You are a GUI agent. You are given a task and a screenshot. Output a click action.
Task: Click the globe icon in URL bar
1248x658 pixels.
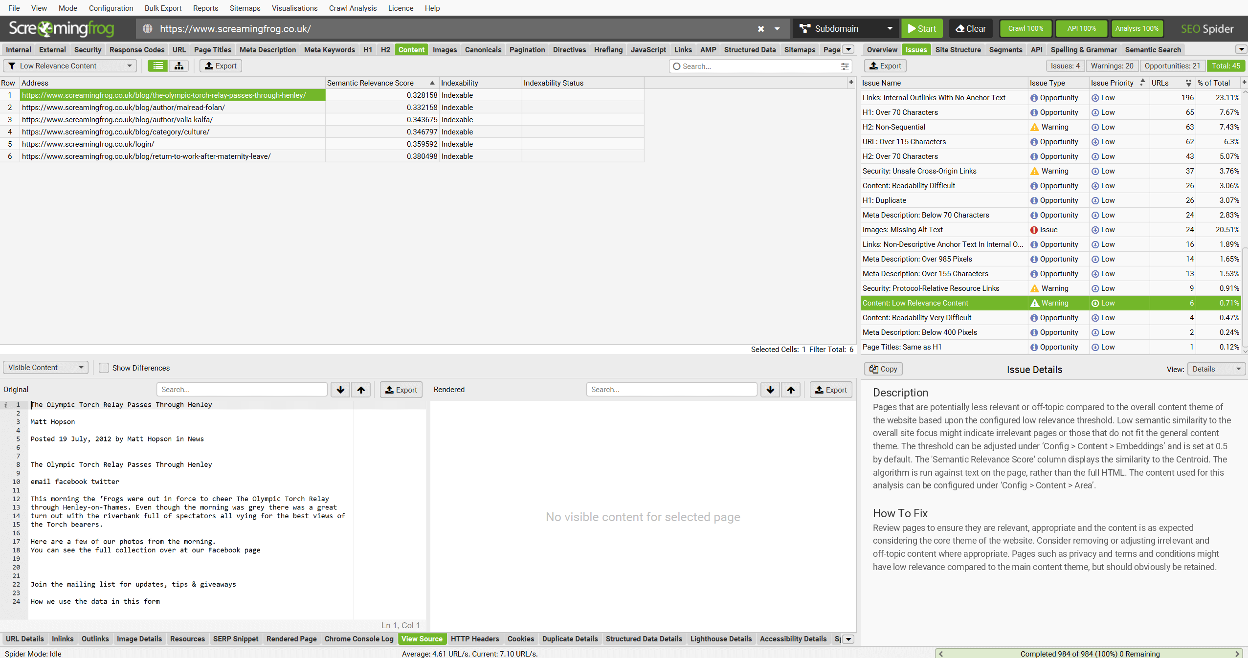click(x=147, y=29)
